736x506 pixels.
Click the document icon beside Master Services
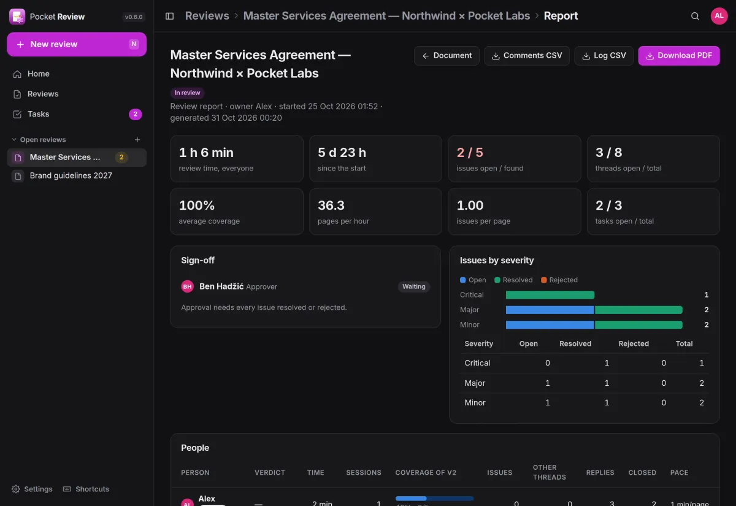click(x=18, y=158)
